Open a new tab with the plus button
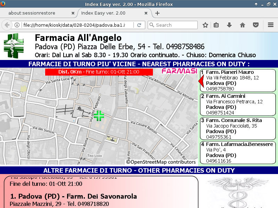 (157, 13)
